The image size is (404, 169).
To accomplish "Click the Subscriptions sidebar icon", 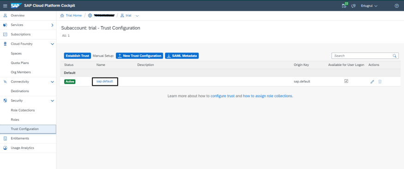I will [5, 35].
